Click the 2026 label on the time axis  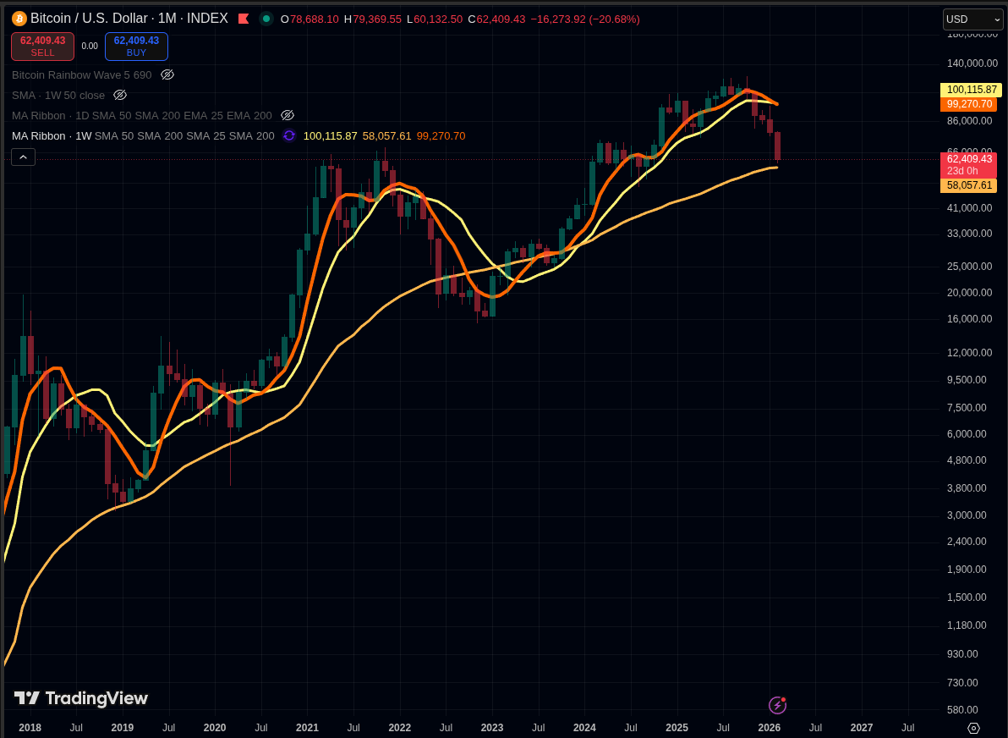tap(769, 727)
